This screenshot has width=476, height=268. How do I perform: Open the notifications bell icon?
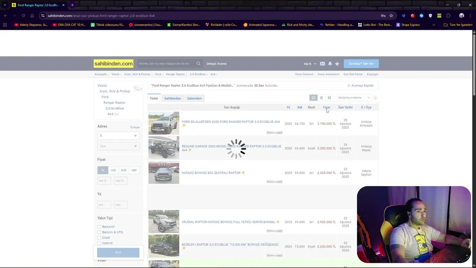[x=330, y=64]
